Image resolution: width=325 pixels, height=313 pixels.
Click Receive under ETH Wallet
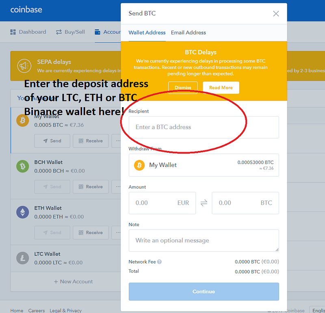(x=91, y=233)
